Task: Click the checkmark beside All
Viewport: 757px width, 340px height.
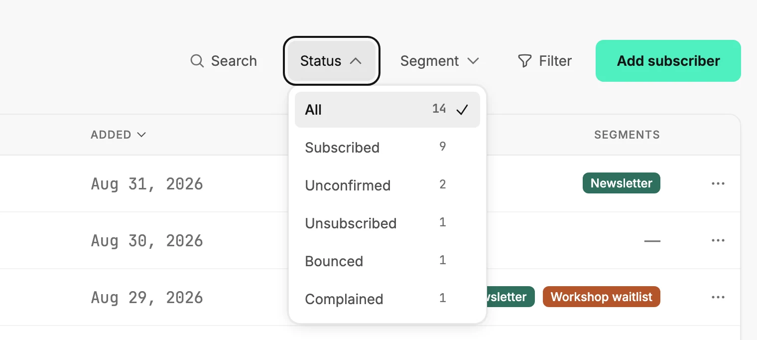Action: pos(463,110)
